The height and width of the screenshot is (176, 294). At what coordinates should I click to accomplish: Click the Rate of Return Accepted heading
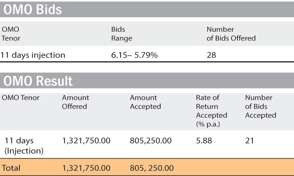212,111
